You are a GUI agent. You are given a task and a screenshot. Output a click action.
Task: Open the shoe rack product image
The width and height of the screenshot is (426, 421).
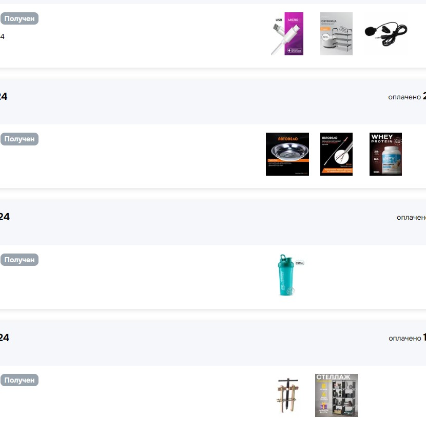(336, 34)
